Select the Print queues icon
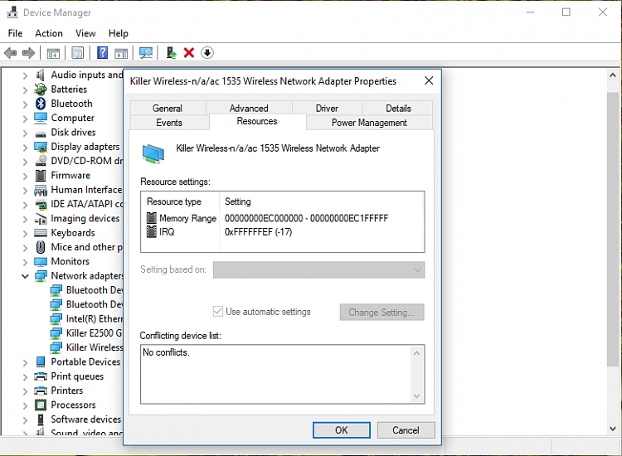Image resolution: width=622 pixels, height=456 pixels. [x=41, y=376]
